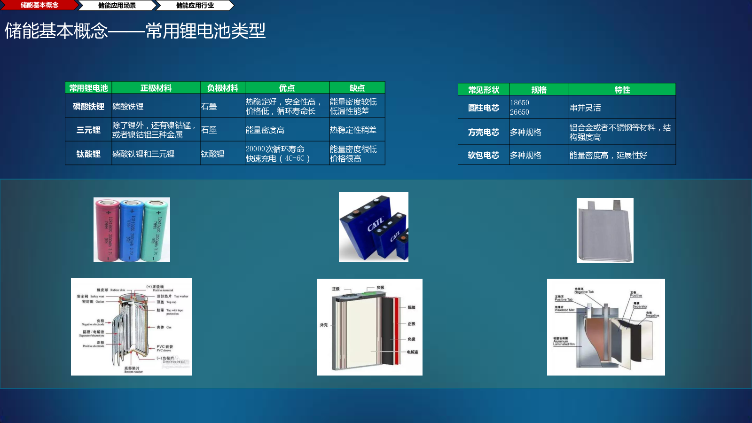Select the bold 钛酸锂 row label
The height and width of the screenshot is (423, 752).
[x=88, y=154]
